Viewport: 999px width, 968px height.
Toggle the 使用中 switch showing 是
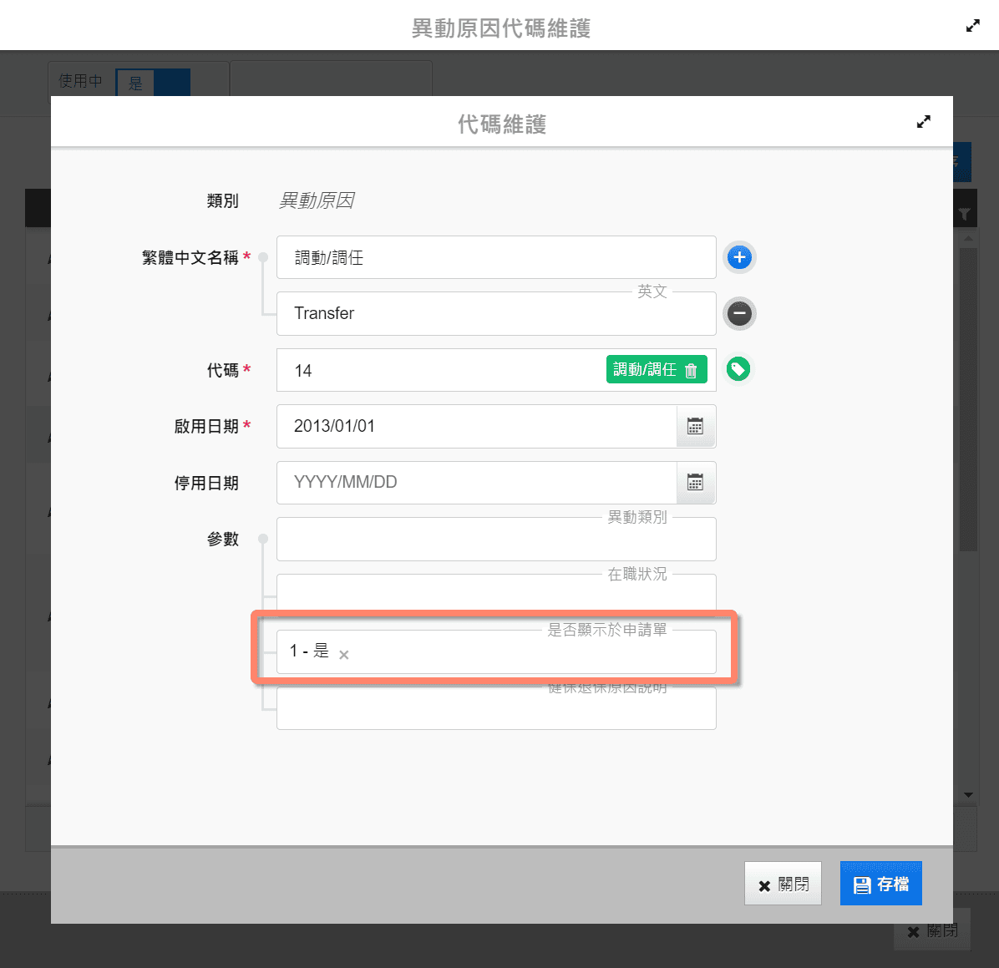[x=153, y=83]
